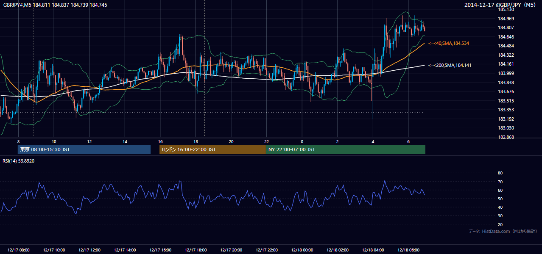542x254 pixels.
Task: Click price axis value 183.192
Action: pos(506,119)
